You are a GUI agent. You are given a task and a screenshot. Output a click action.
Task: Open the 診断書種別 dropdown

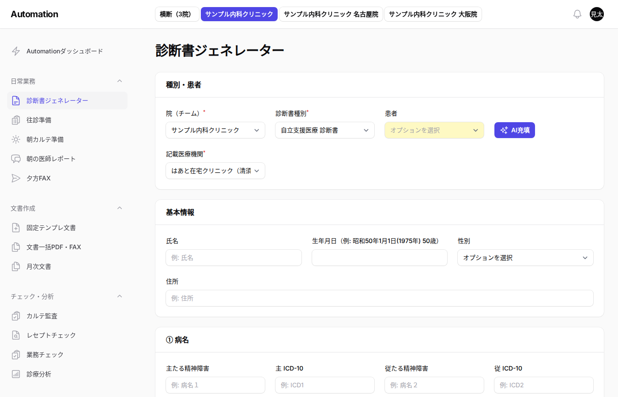(x=325, y=130)
